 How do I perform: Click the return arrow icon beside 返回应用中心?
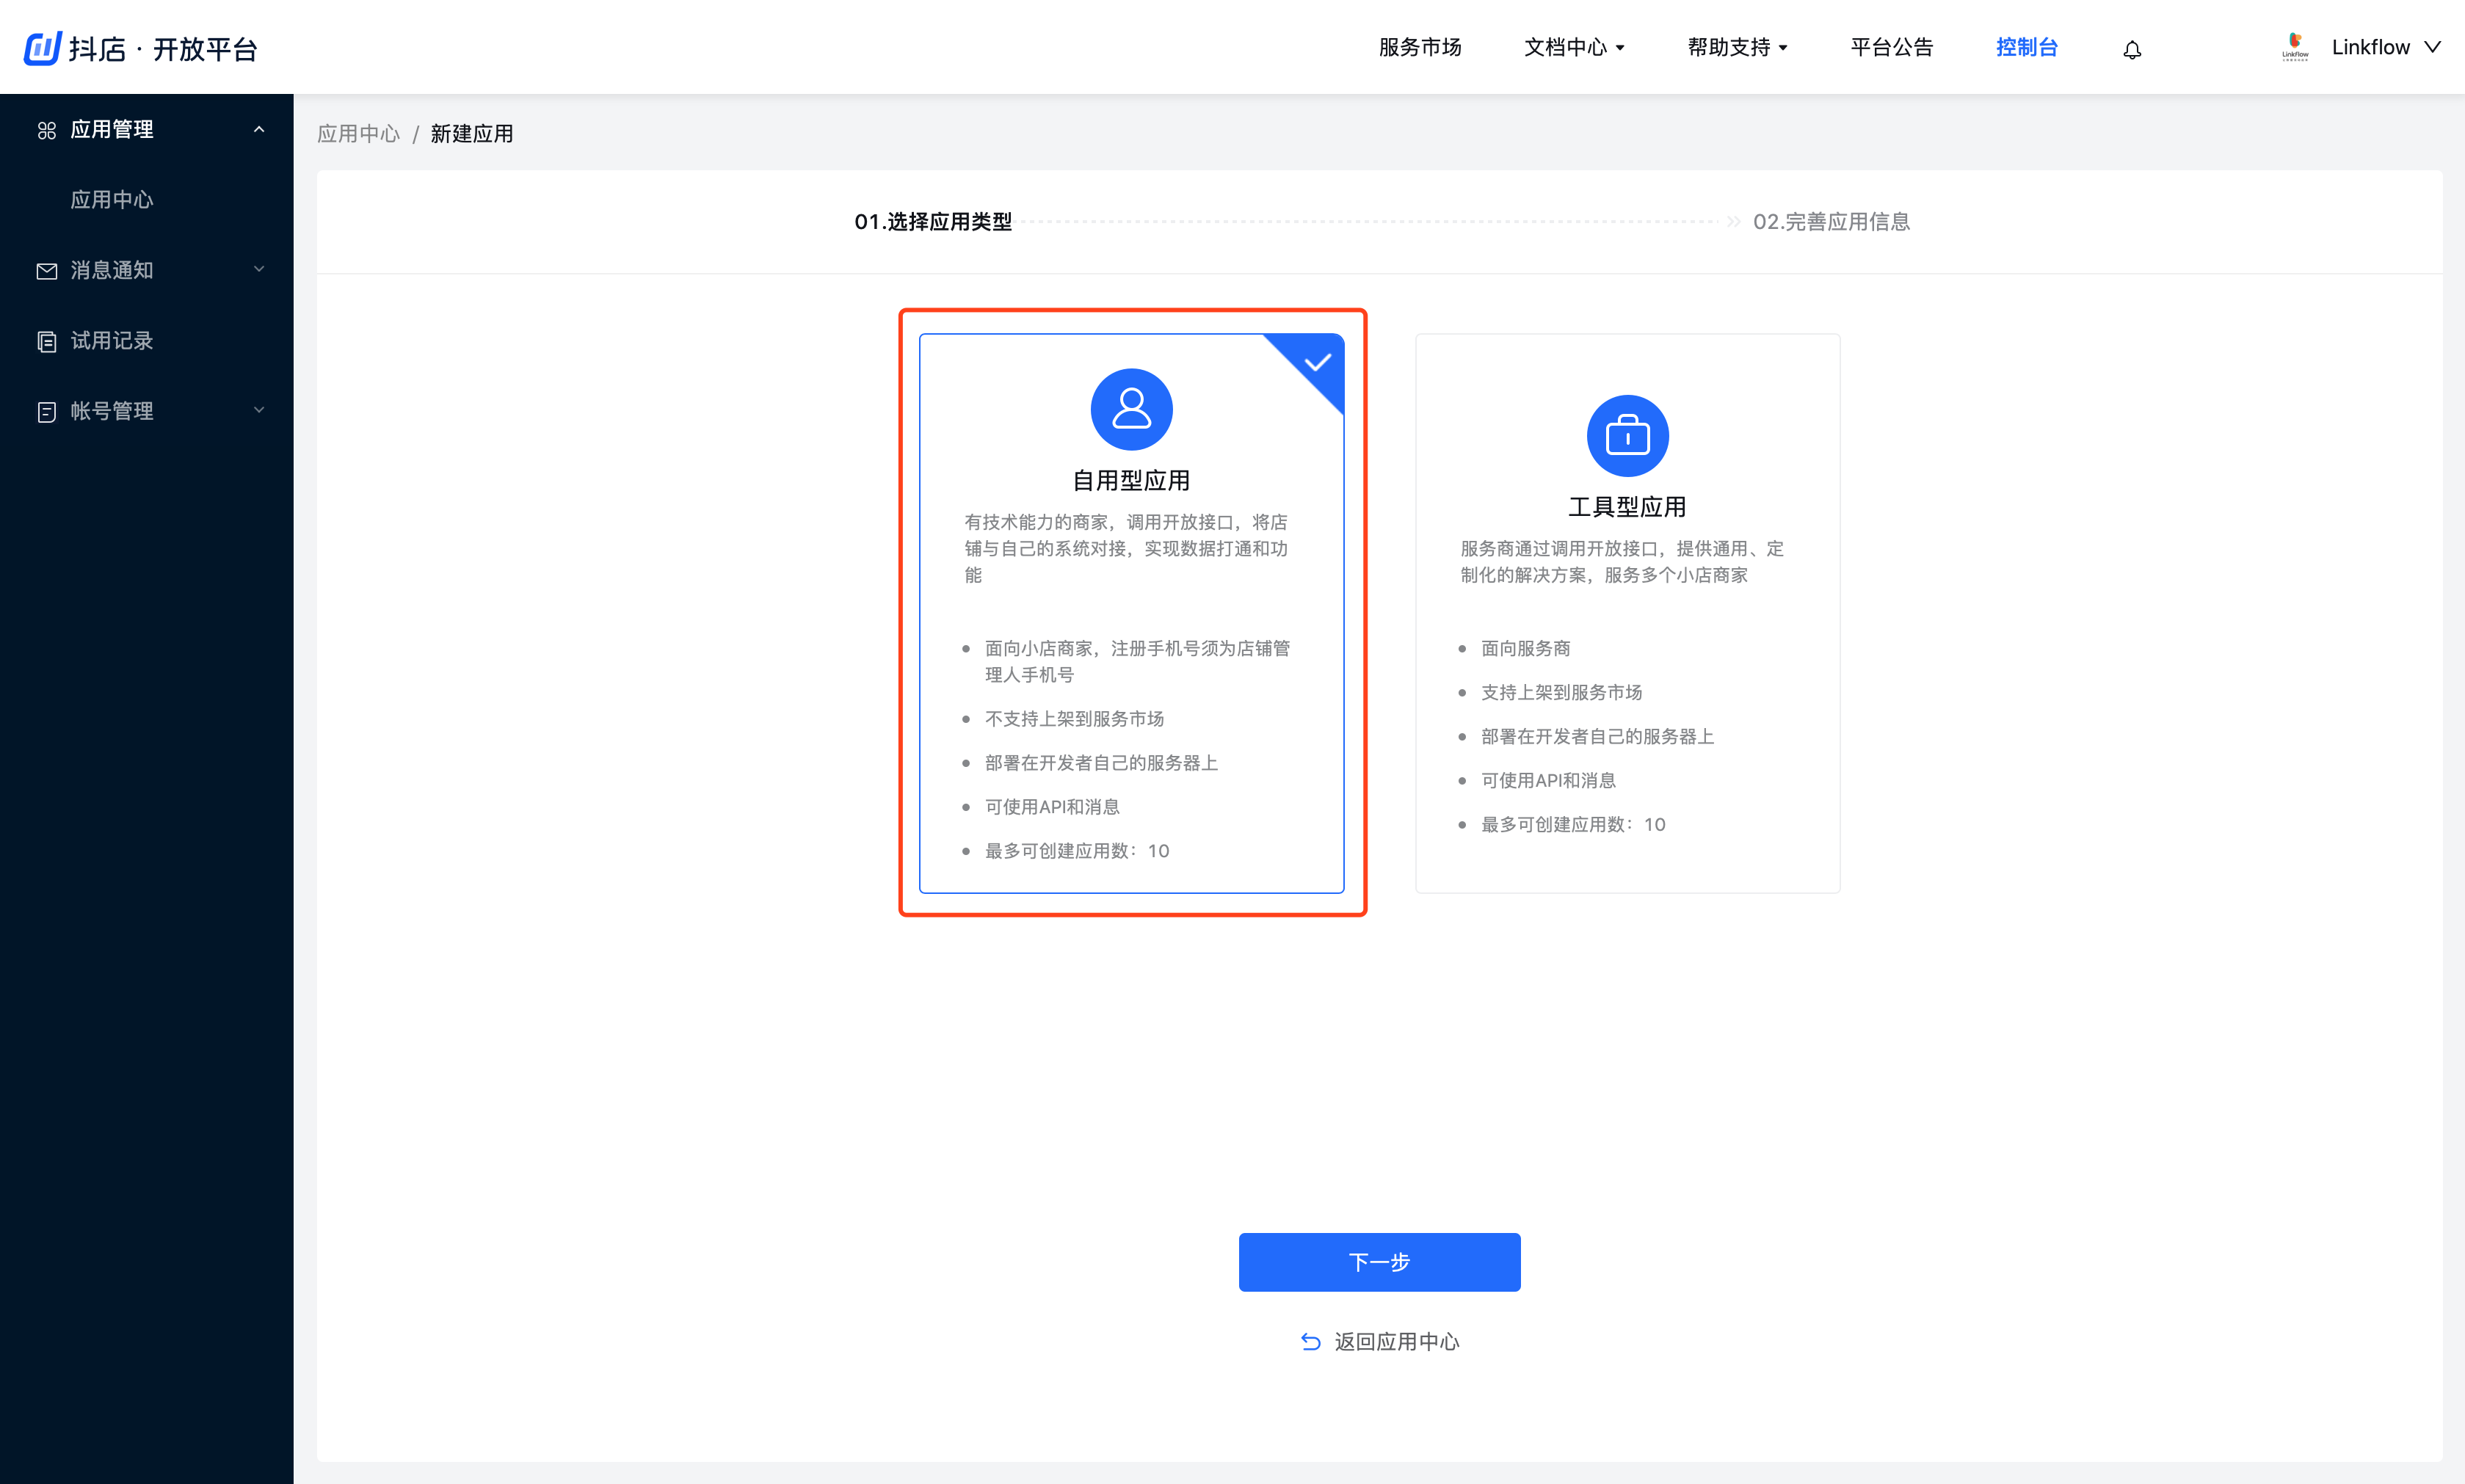[x=1310, y=1342]
